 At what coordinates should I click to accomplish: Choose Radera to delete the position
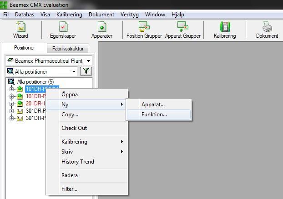[87, 175]
